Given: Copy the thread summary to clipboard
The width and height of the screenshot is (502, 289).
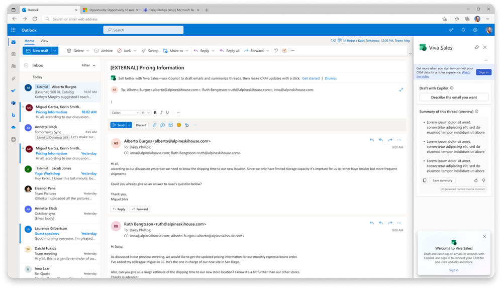Looking at the screenshot, I should [x=425, y=180].
